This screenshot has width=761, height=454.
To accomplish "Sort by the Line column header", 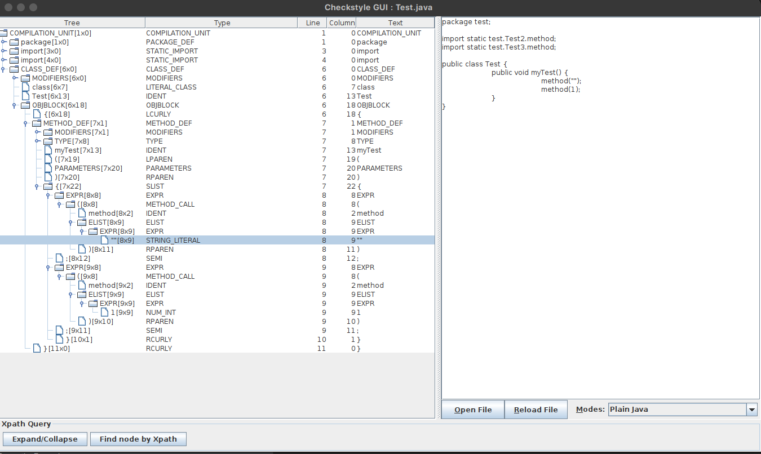I will [313, 23].
